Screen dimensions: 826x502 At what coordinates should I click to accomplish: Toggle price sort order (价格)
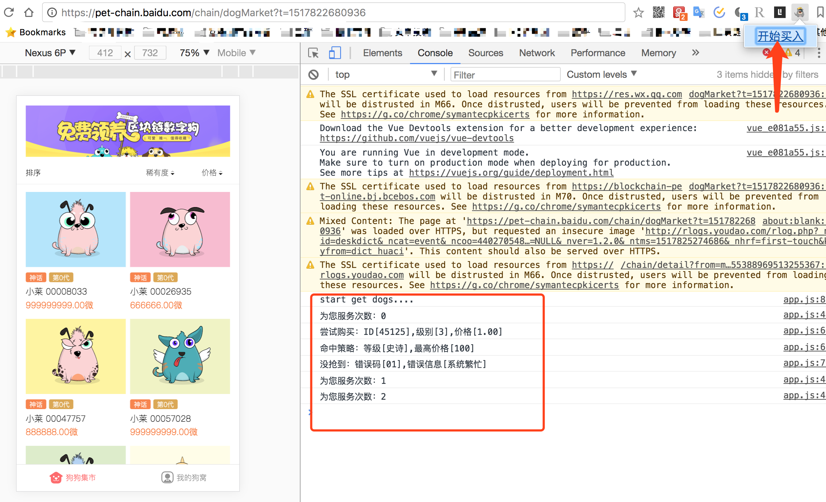pyautogui.click(x=212, y=173)
